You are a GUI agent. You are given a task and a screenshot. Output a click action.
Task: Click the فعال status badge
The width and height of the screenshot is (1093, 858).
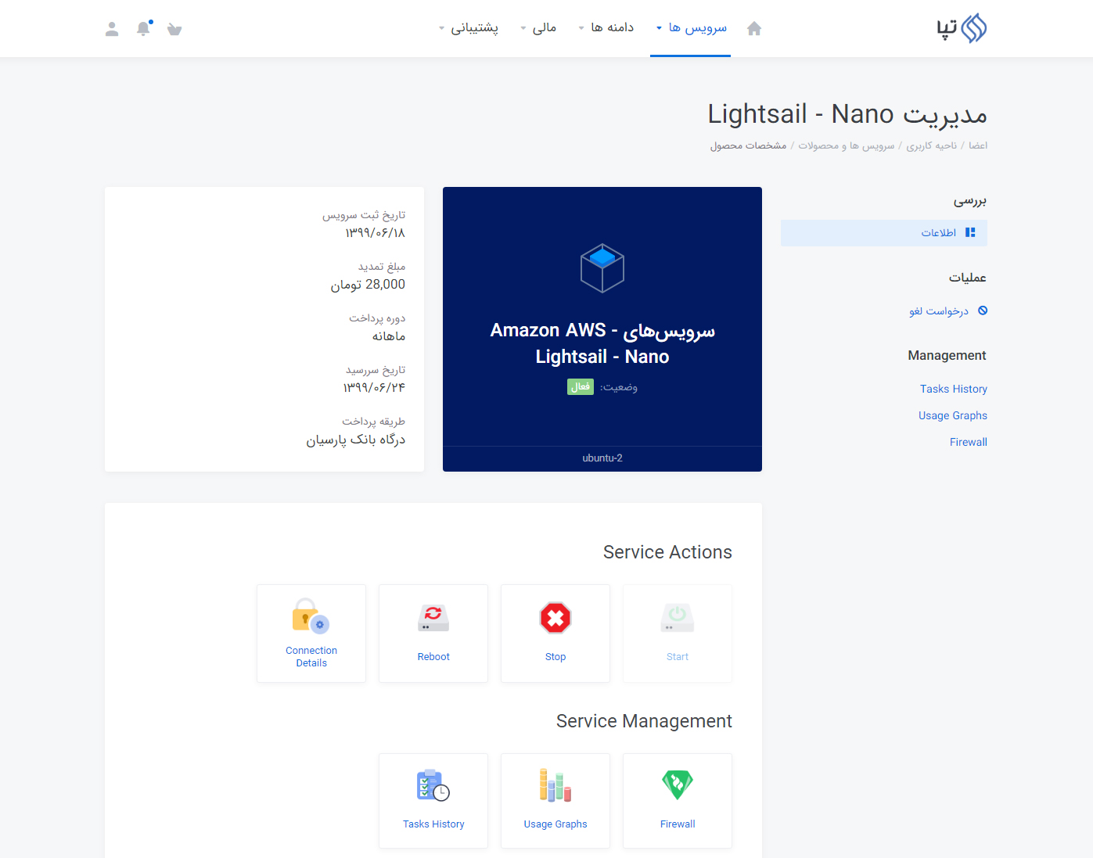[581, 386]
